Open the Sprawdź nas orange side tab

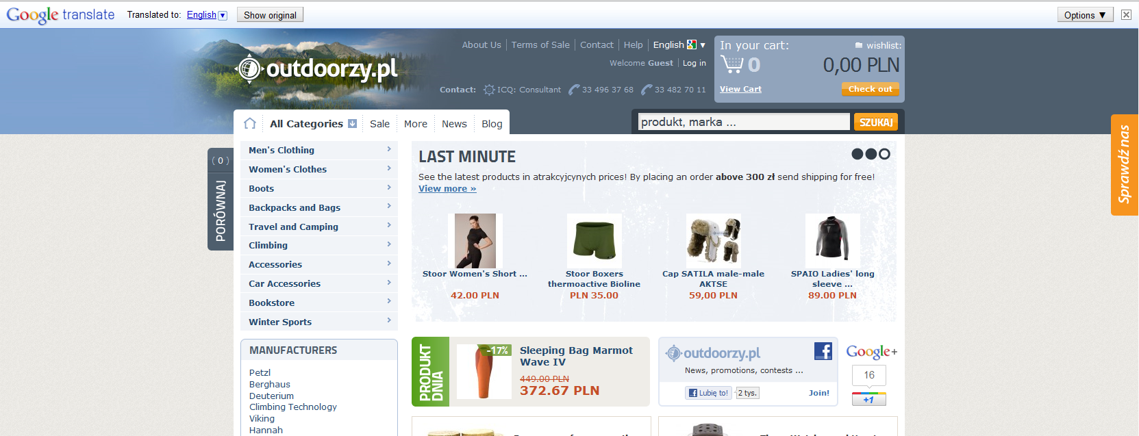pyautogui.click(x=1124, y=165)
